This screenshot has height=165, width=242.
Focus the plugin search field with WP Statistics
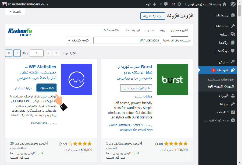[127, 40]
